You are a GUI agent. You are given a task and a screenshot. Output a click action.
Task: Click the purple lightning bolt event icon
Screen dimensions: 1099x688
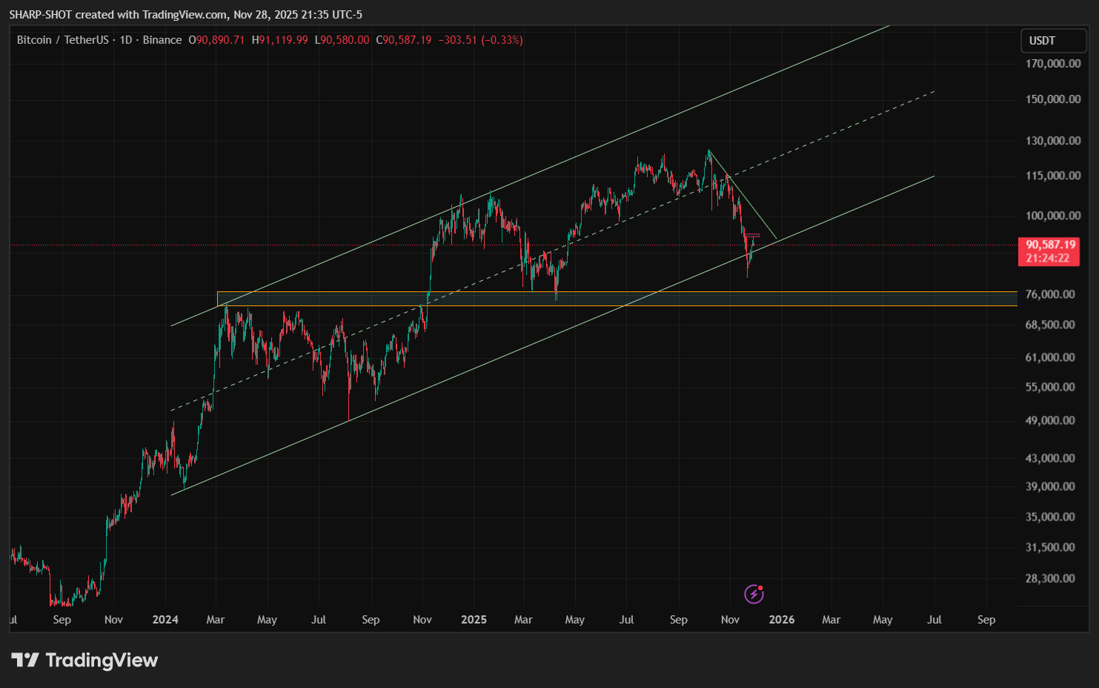tap(754, 594)
